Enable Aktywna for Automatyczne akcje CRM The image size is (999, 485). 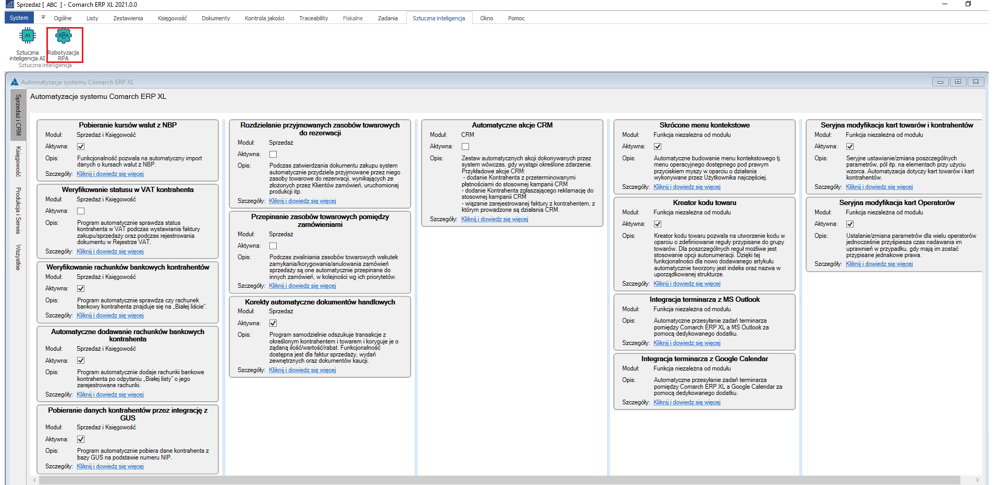point(465,147)
